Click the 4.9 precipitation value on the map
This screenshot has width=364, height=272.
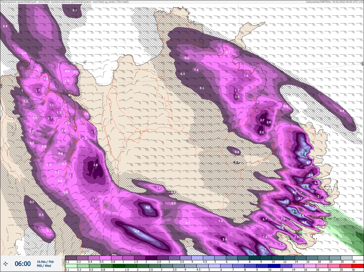(137, 232)
